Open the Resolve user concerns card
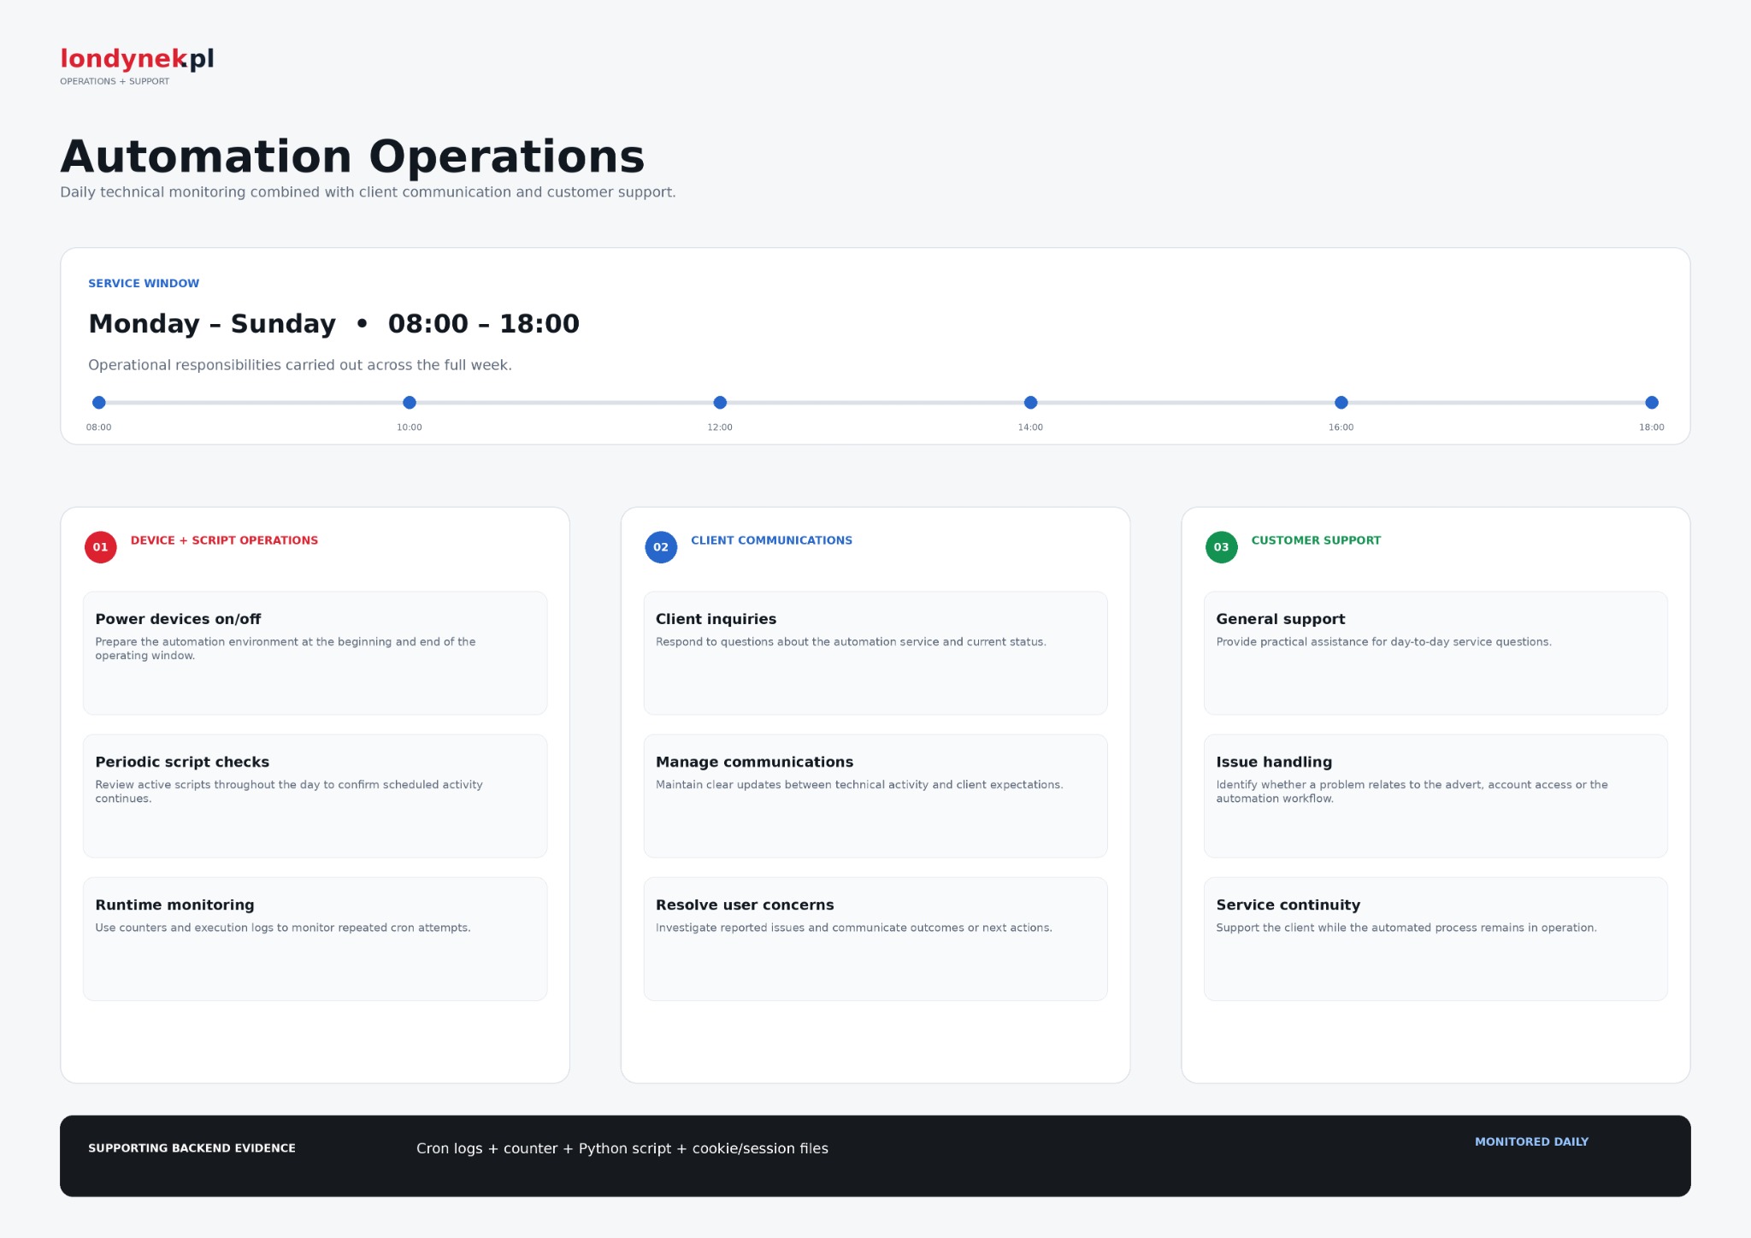The image size is (1751, 1238). (x=875, y=939)
